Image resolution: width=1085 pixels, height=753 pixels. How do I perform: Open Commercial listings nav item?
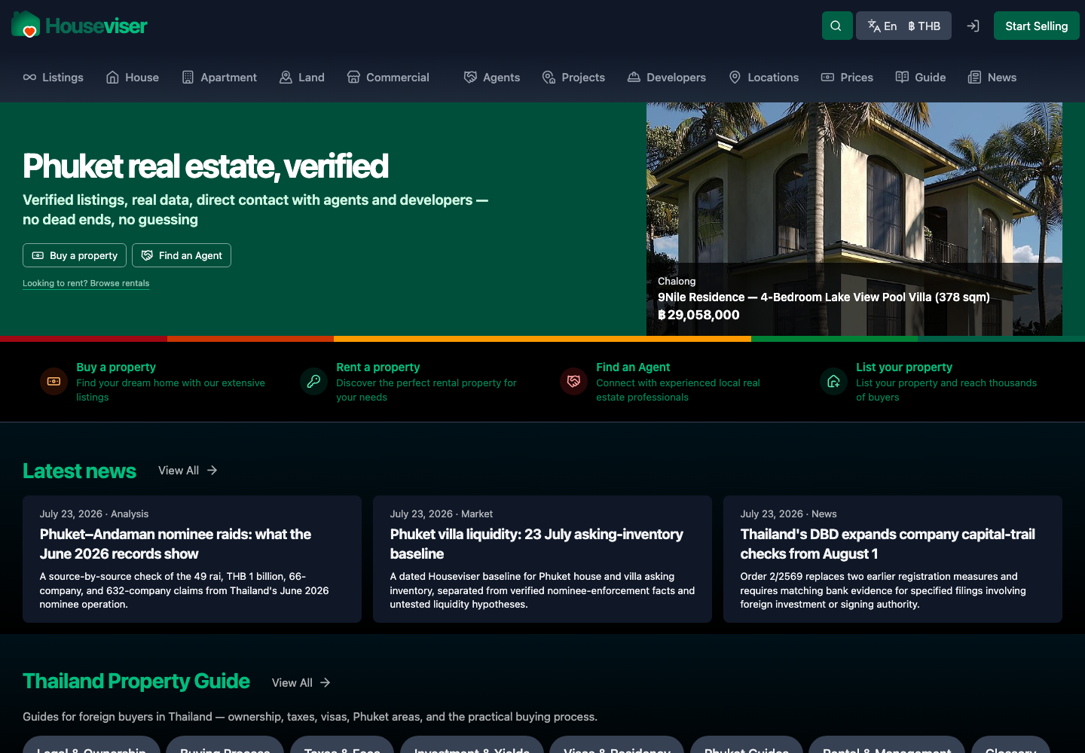388,78
